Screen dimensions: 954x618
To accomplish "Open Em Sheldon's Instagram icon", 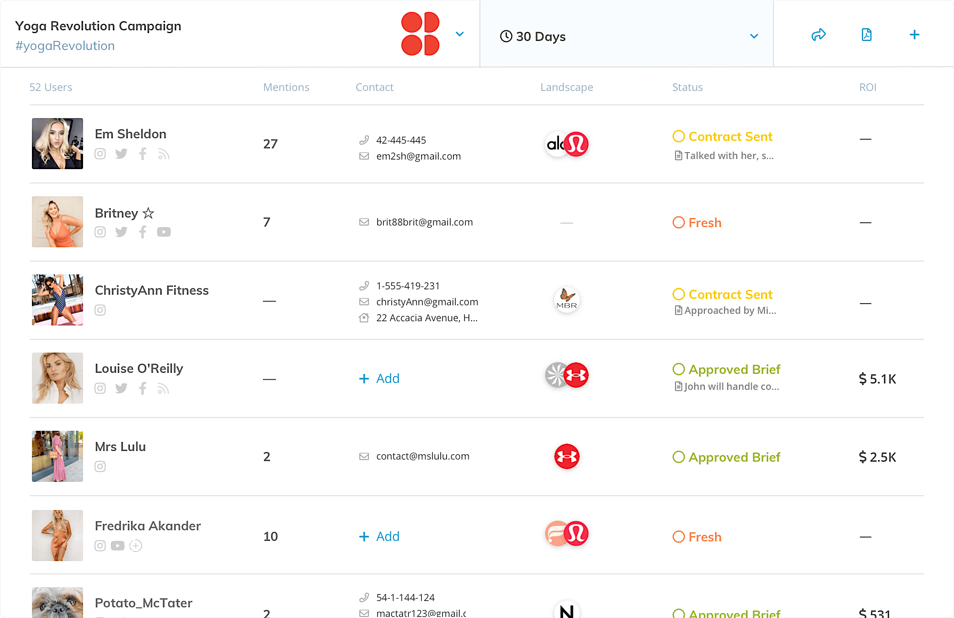I will coord(100,154).
